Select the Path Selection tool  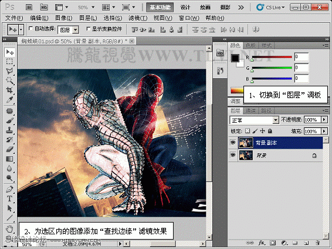pos(9,208)
